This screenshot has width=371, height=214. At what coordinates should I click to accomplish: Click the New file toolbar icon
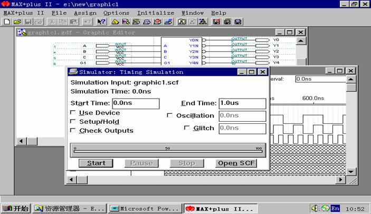tap(7, 22)
